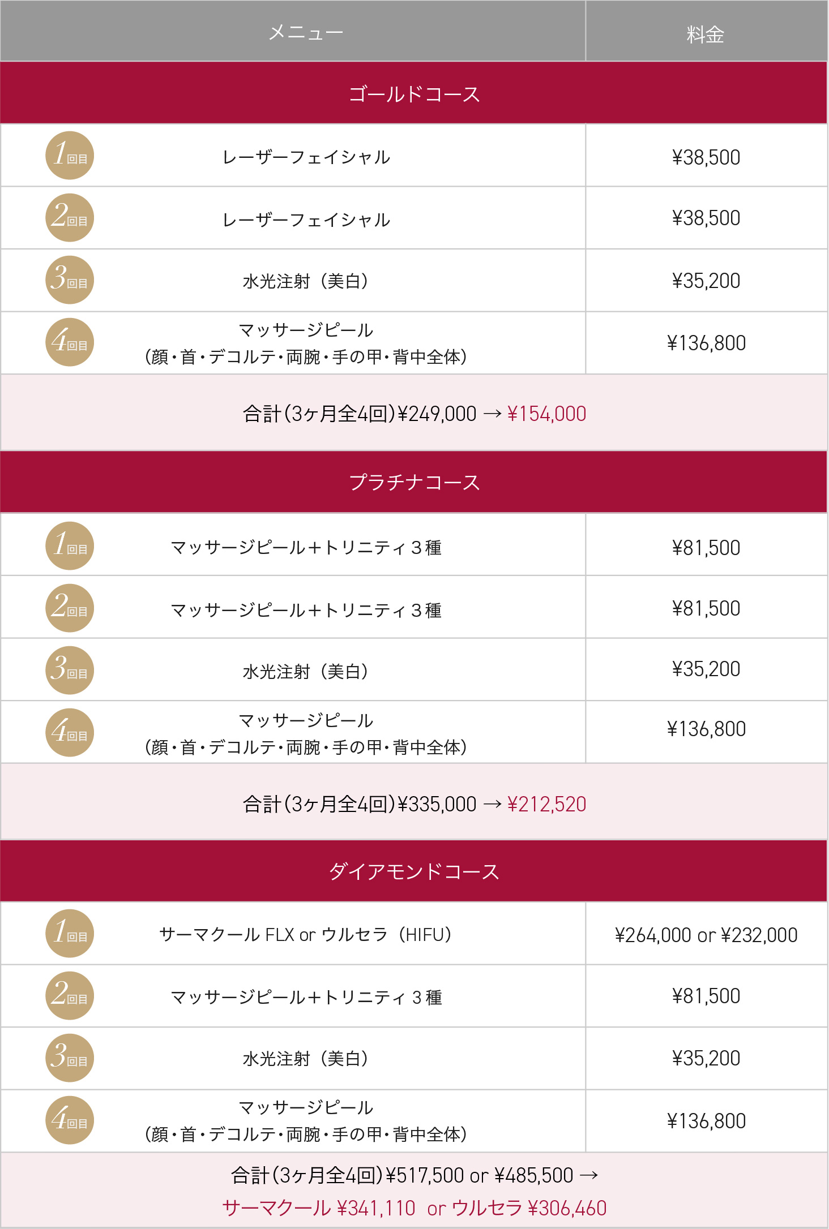The width and height of the screenshot is (829, 1229).
Task: Click the 1回目 badge in ゴールドコース
Action: pos(70,156)
